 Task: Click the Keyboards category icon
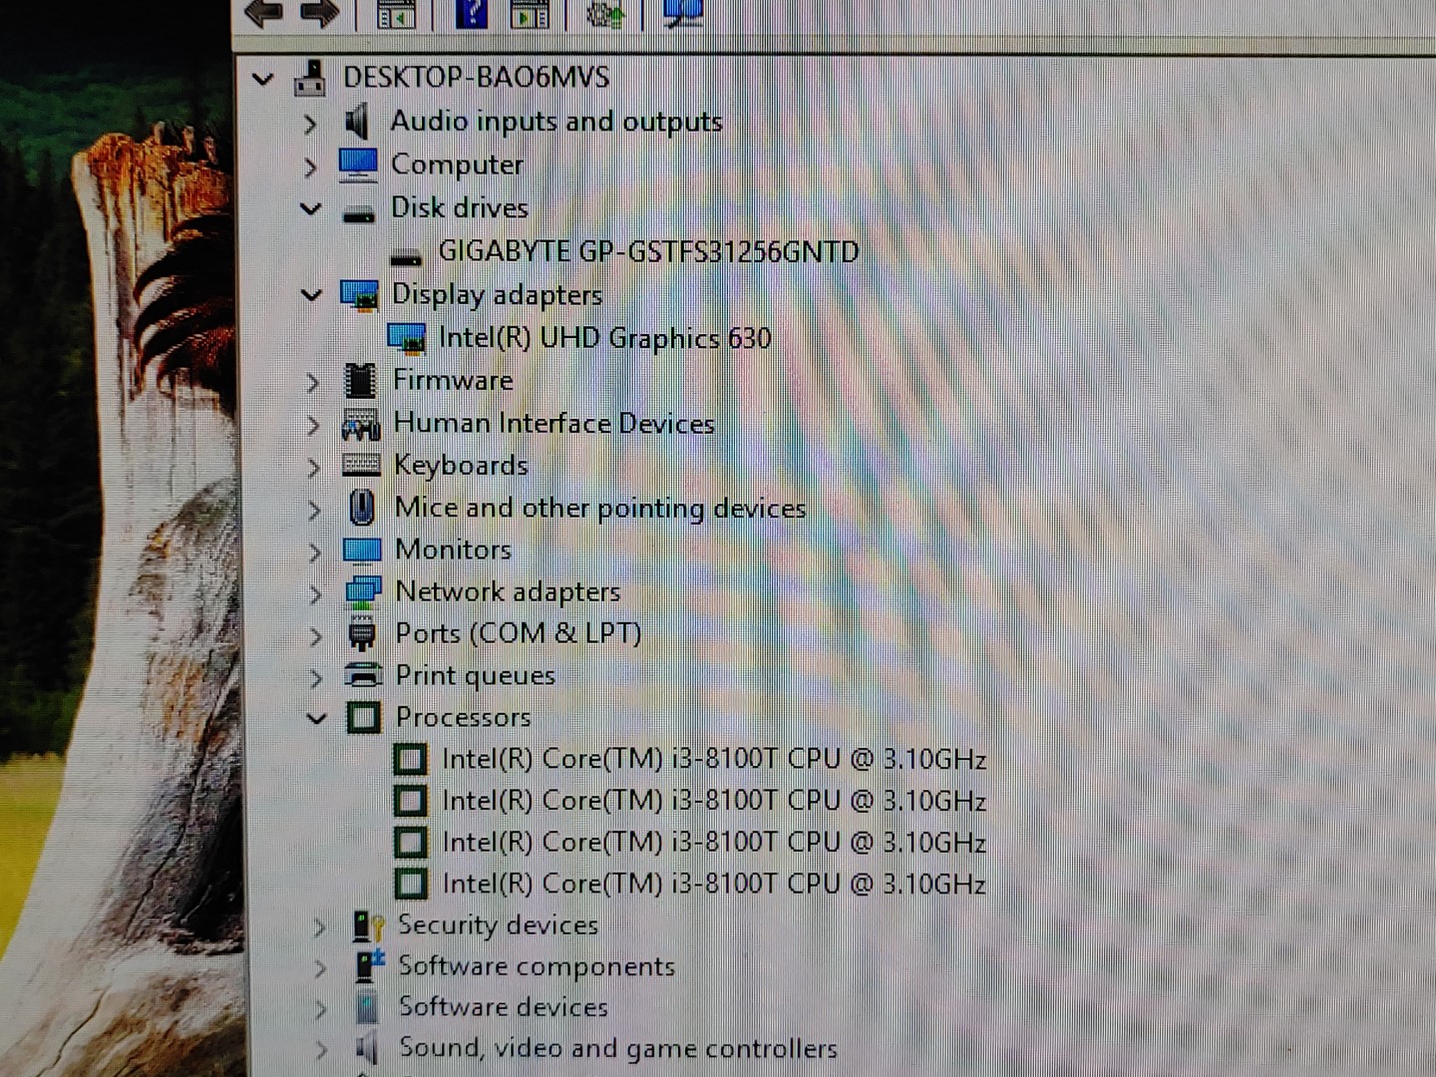(360, 466)
